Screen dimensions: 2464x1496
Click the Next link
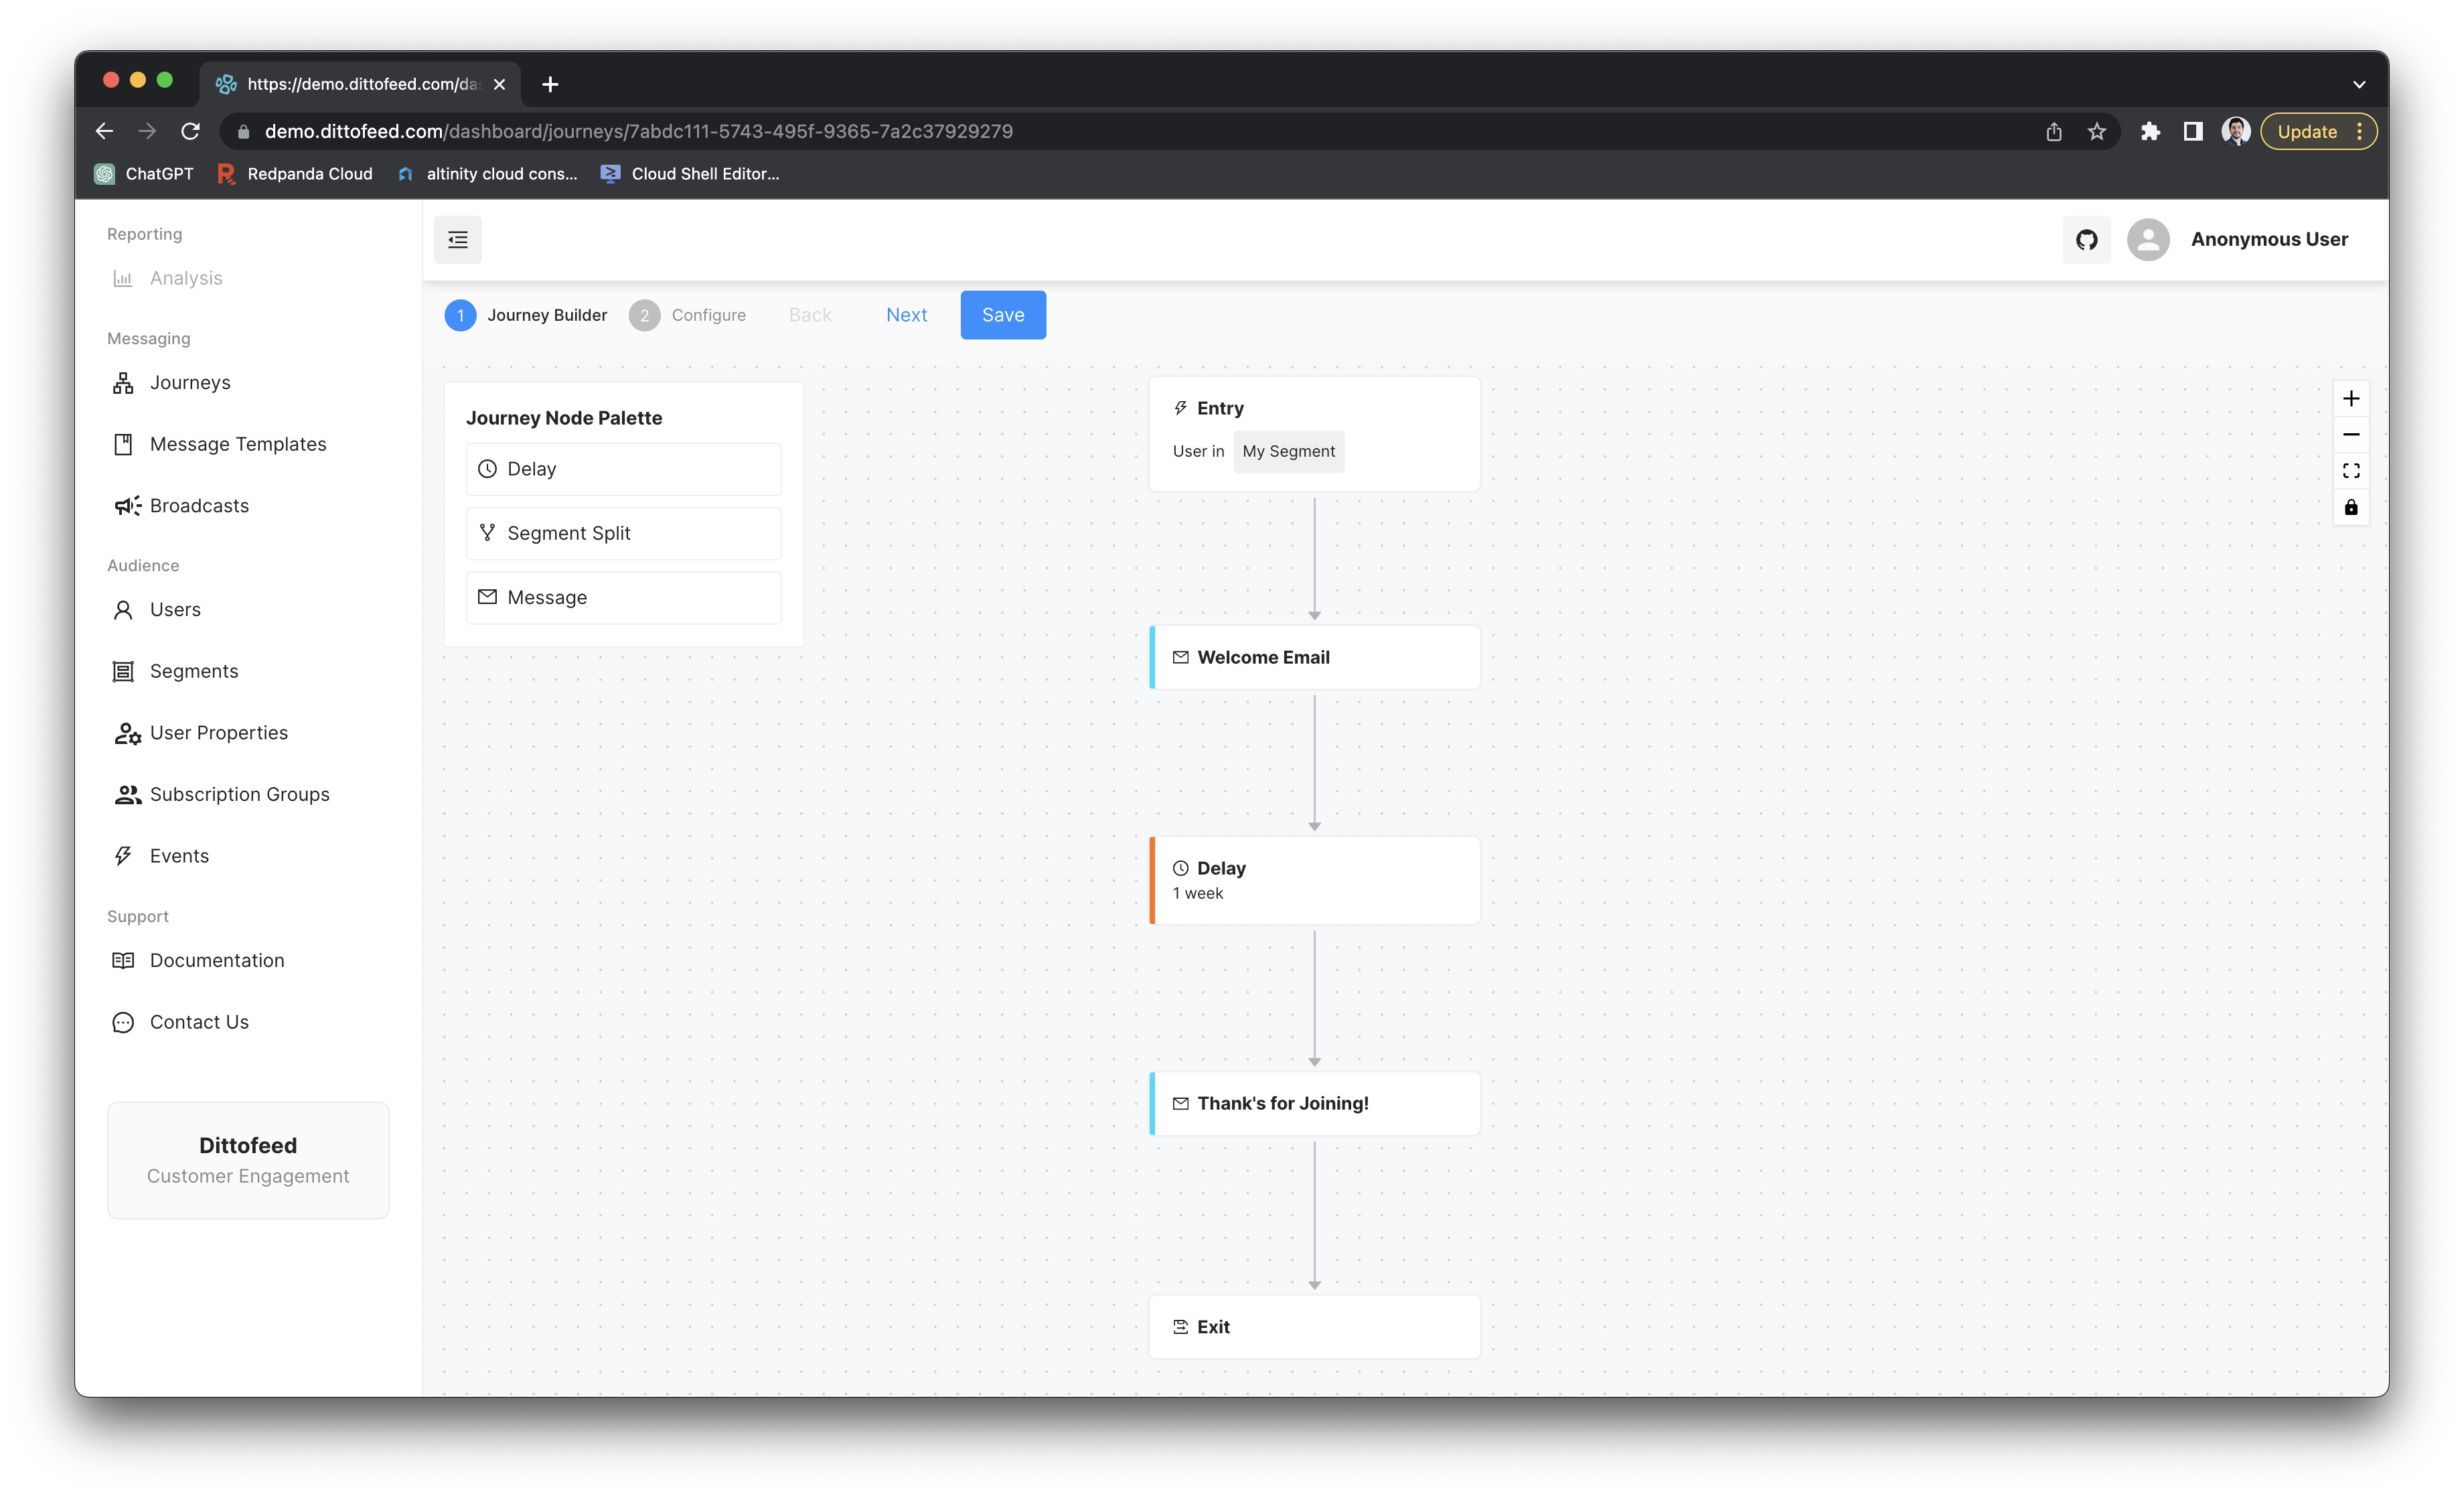point(906,315)
